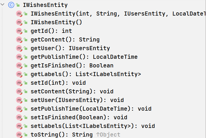Image resolution: width=206 pixels, height=138 pixels.
Task: Click the class icon beside IWishesEntity
Action: tap(11, 5)
